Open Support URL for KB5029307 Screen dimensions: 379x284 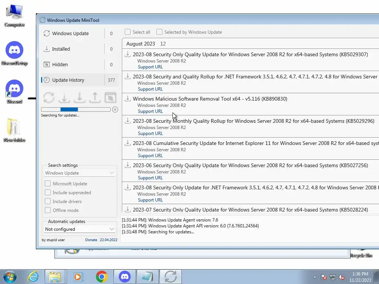pyautogui.click(x=150, y=67)
